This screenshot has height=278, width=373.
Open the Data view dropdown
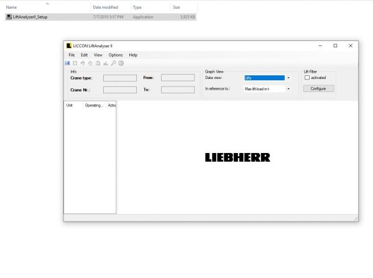(288, 78)
